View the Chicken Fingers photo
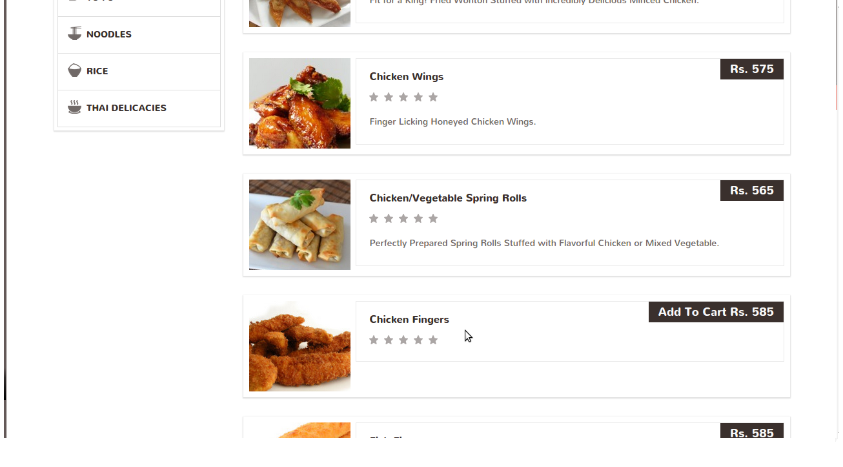Screen dimensions: 843x467 pos(300,346)
